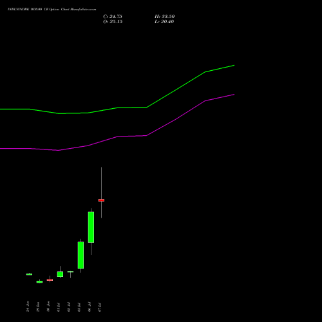Click the green candle for 03 Jul

(80, 255)
